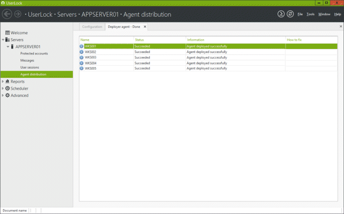344x214 pixels.
Task: Close the Deployer agent - Done tab
Action: (145, 26)
